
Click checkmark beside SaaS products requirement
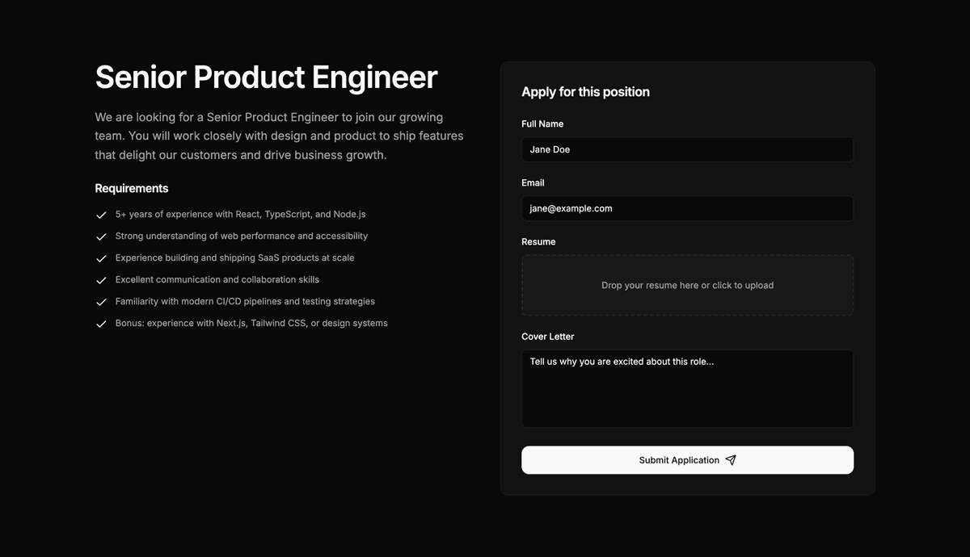(101, 259)
